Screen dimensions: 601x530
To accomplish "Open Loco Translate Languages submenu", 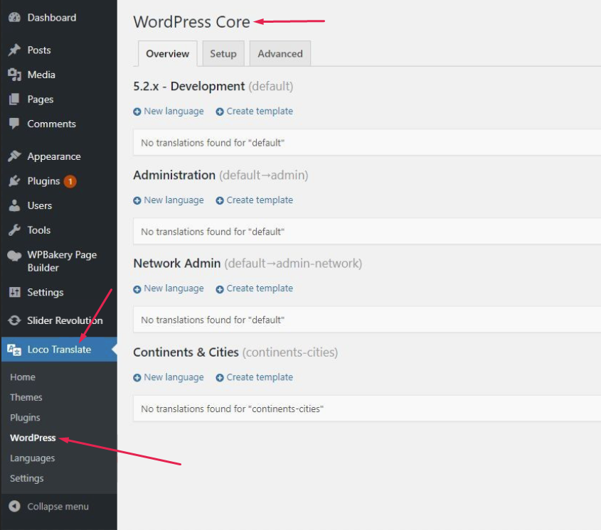I will coord(32,458).
